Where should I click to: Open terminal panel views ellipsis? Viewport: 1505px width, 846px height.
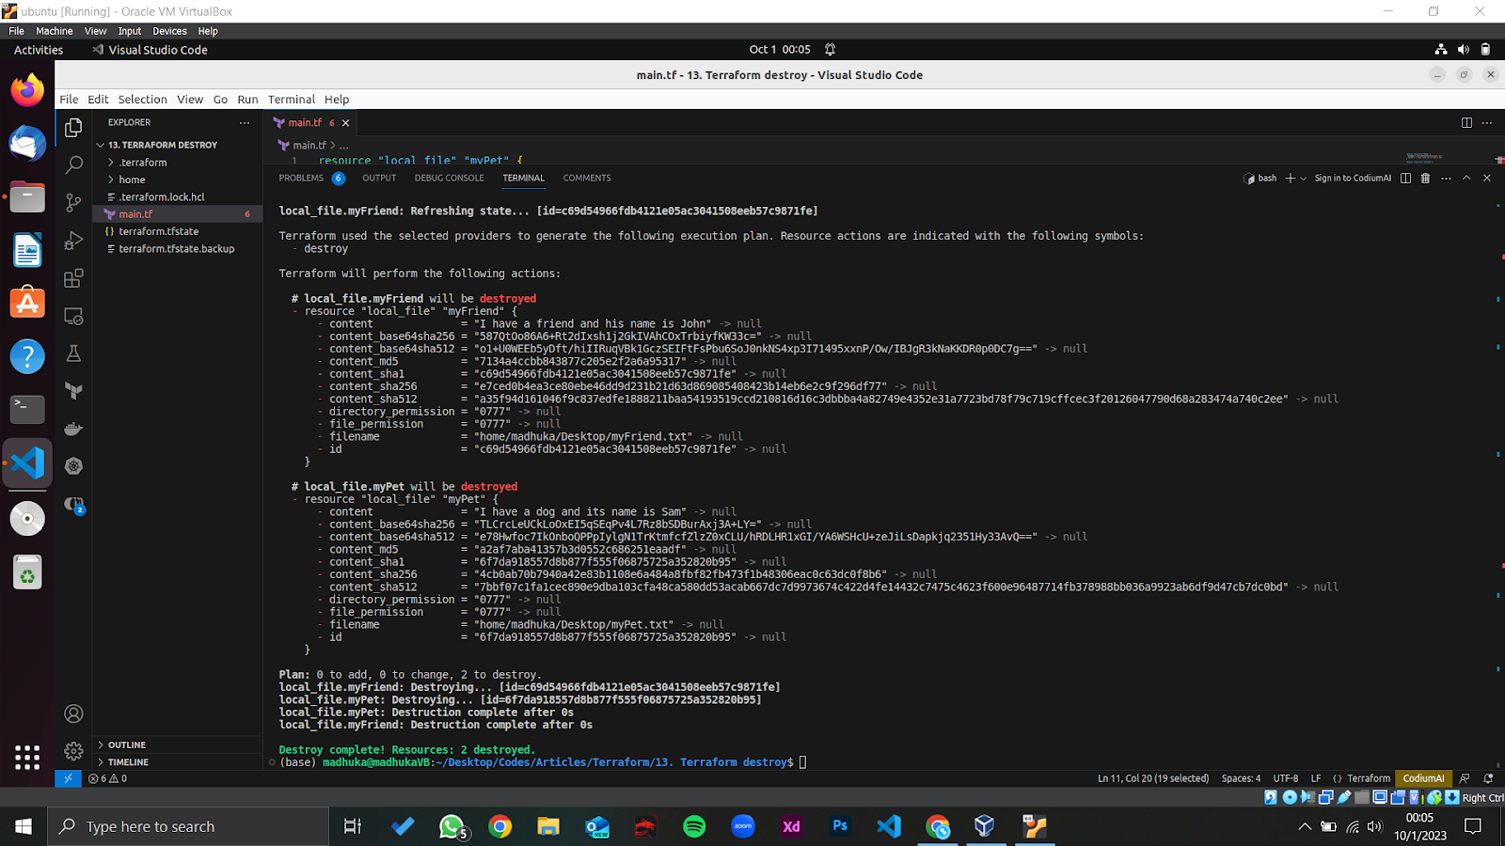(1446, 178)
